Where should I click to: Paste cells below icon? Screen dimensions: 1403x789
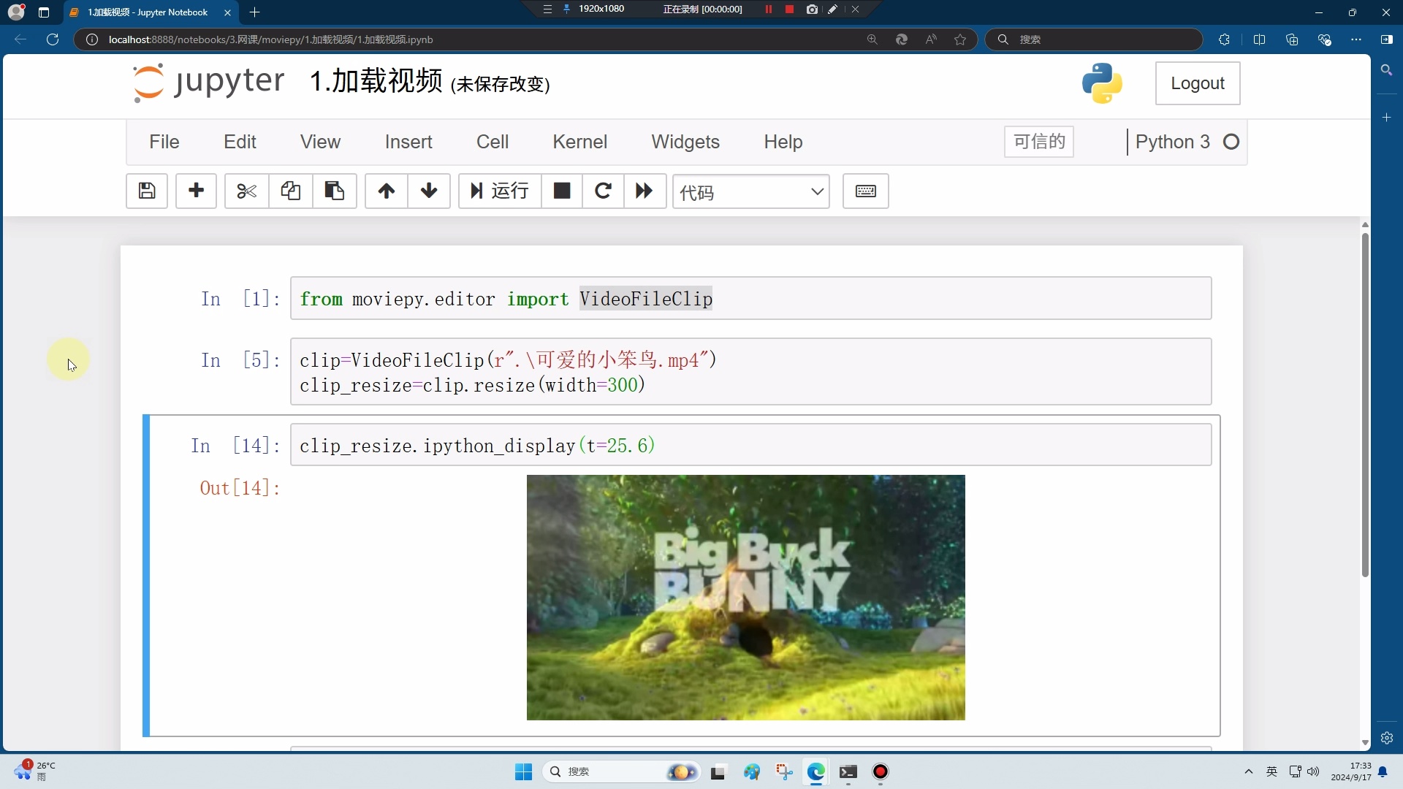click(x=335, y=191)
